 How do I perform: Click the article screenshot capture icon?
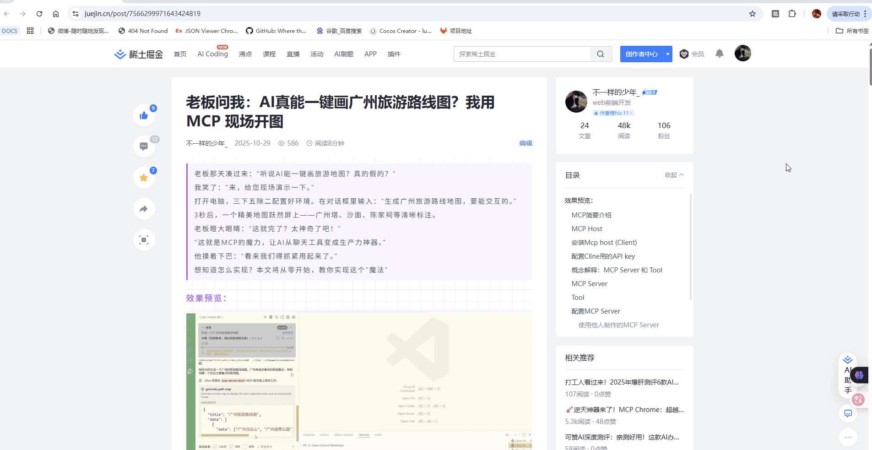point(144,239)
